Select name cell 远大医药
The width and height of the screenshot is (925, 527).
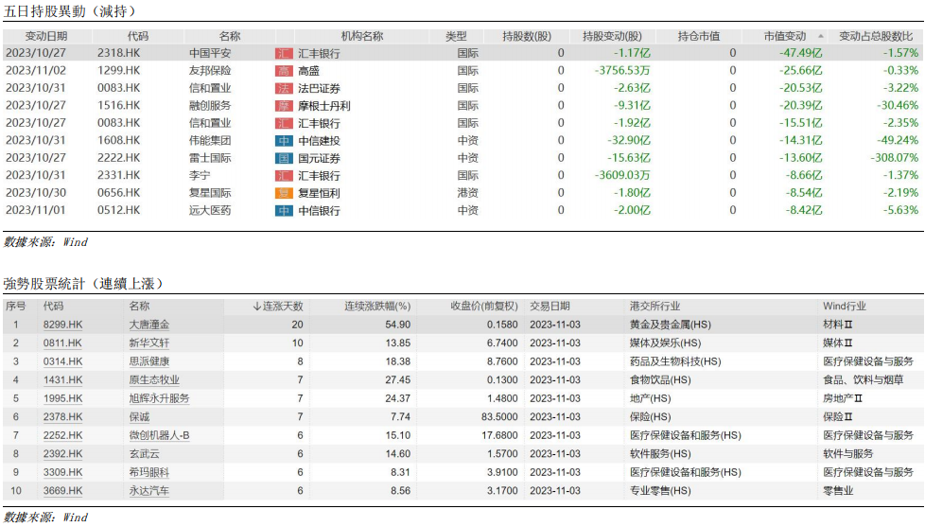(210, 211)
